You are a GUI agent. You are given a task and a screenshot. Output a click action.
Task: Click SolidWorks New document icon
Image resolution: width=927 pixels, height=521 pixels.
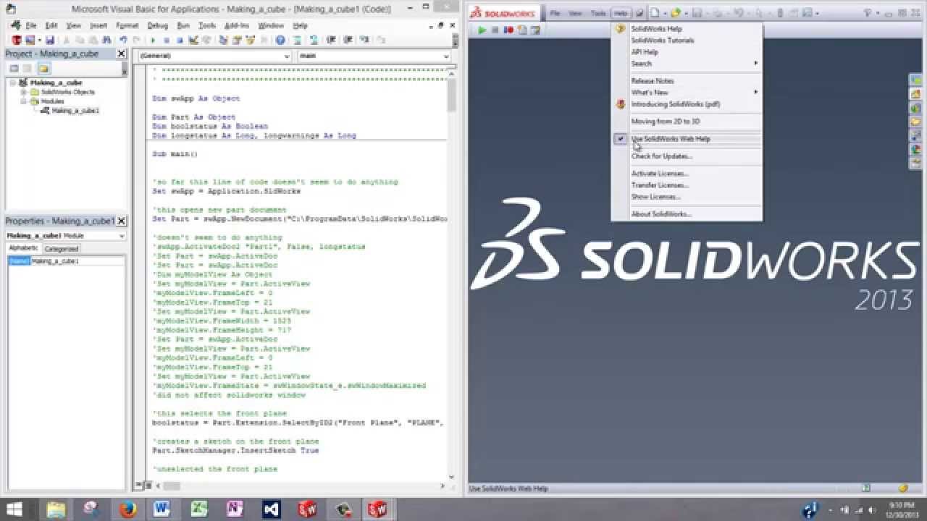pyautogui.click(x=655, y=13)
